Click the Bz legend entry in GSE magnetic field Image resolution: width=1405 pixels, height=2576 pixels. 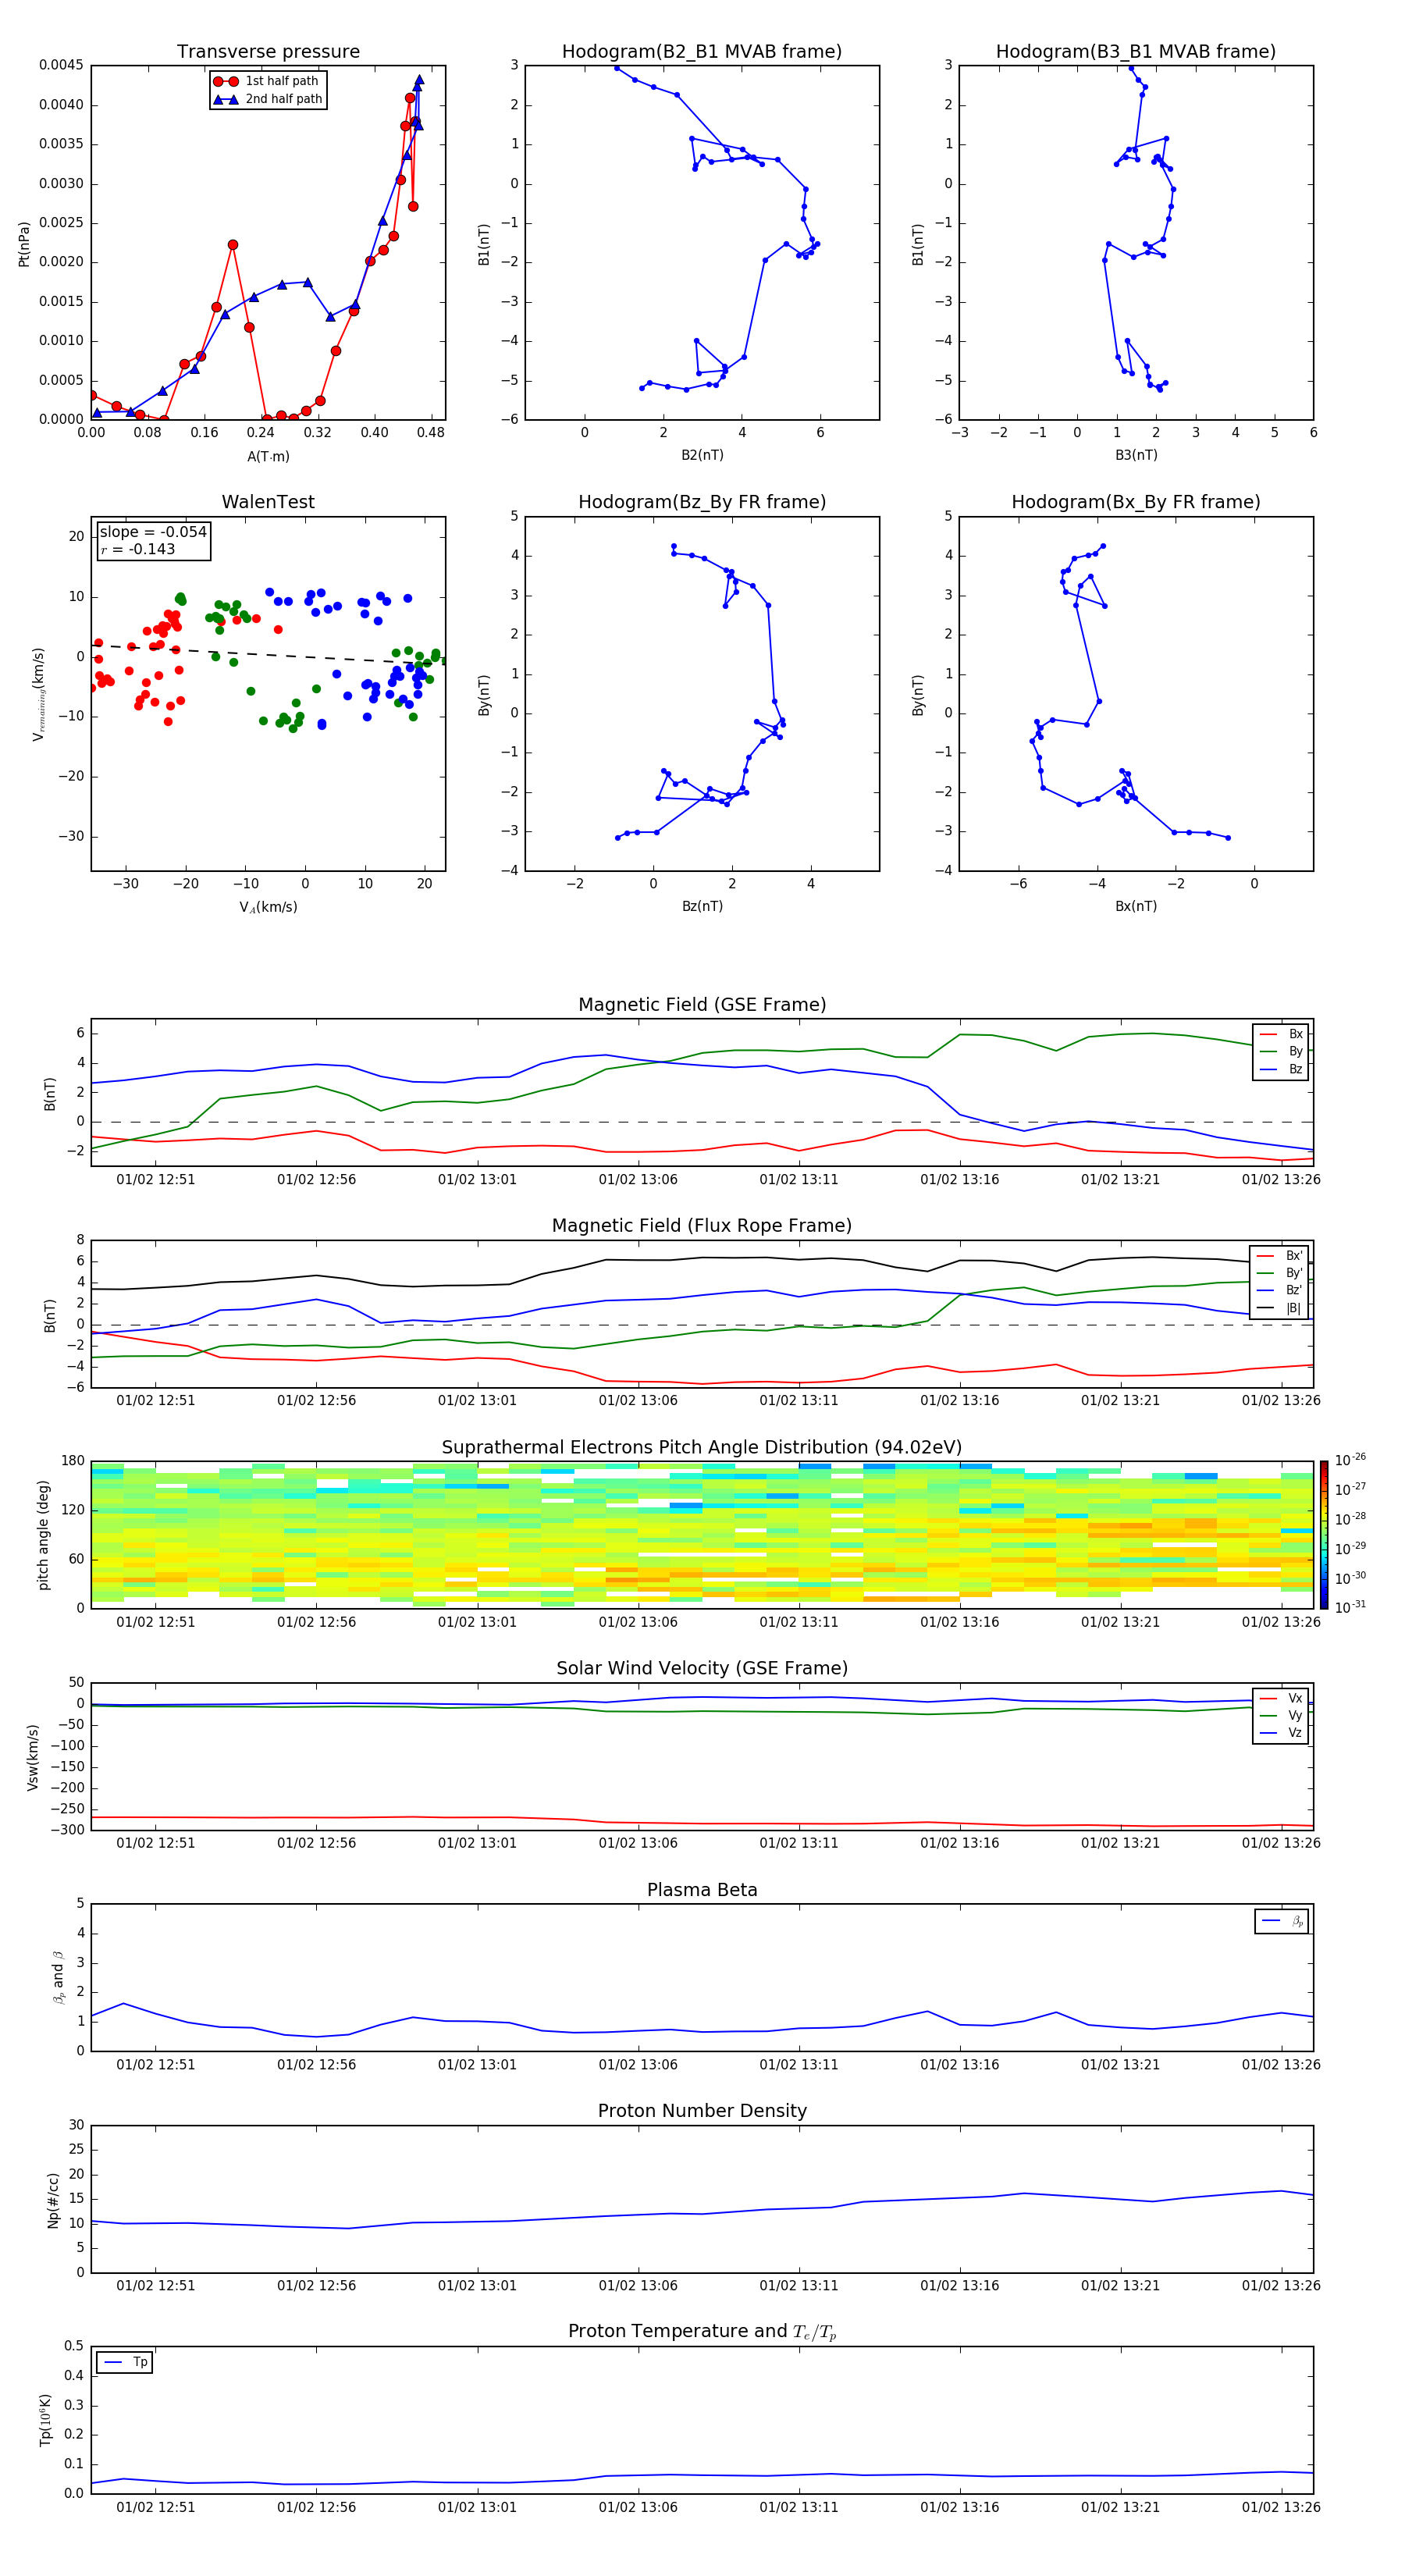click(1281, 1069)
